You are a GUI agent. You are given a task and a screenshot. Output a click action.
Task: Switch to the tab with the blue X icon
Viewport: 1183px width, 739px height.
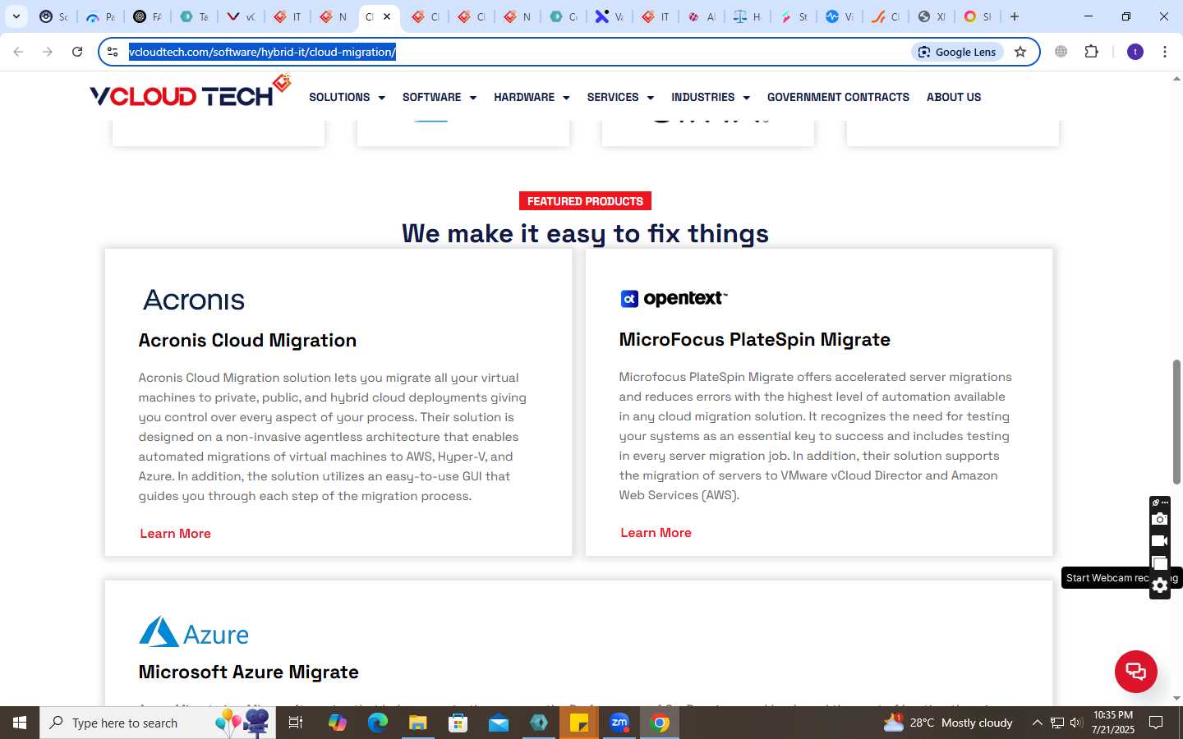tap(609, 16)
